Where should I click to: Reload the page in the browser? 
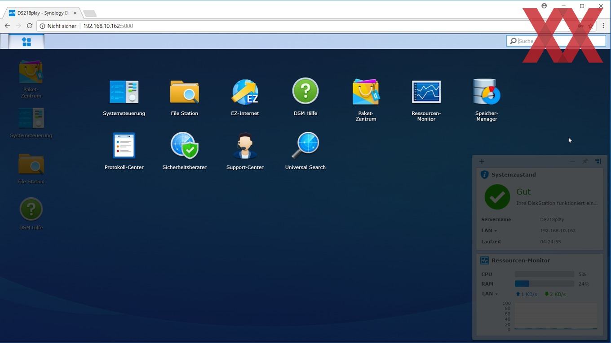[x=30, y=26]
